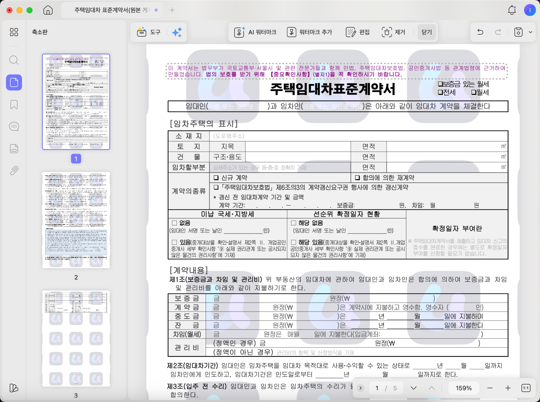This screenshot has height=402, width=540.
Task: Click the 소재지 도로명주소 field
Action: 359,136
